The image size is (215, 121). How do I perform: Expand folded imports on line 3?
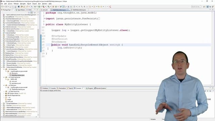point(45,18)
